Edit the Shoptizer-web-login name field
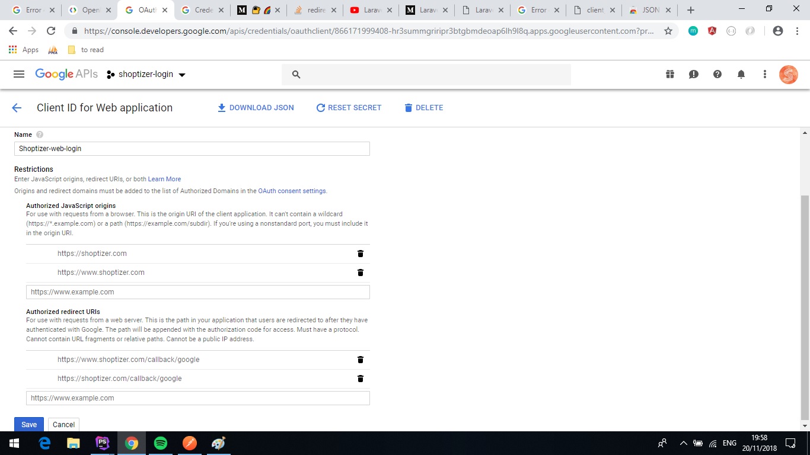This screenshot has width=810, height=455. click(x=192, y=149)
